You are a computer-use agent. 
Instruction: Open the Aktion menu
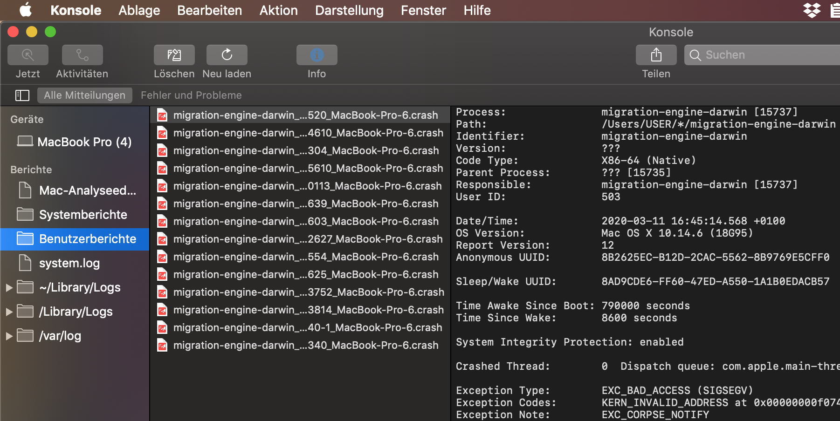coord(278,10)
